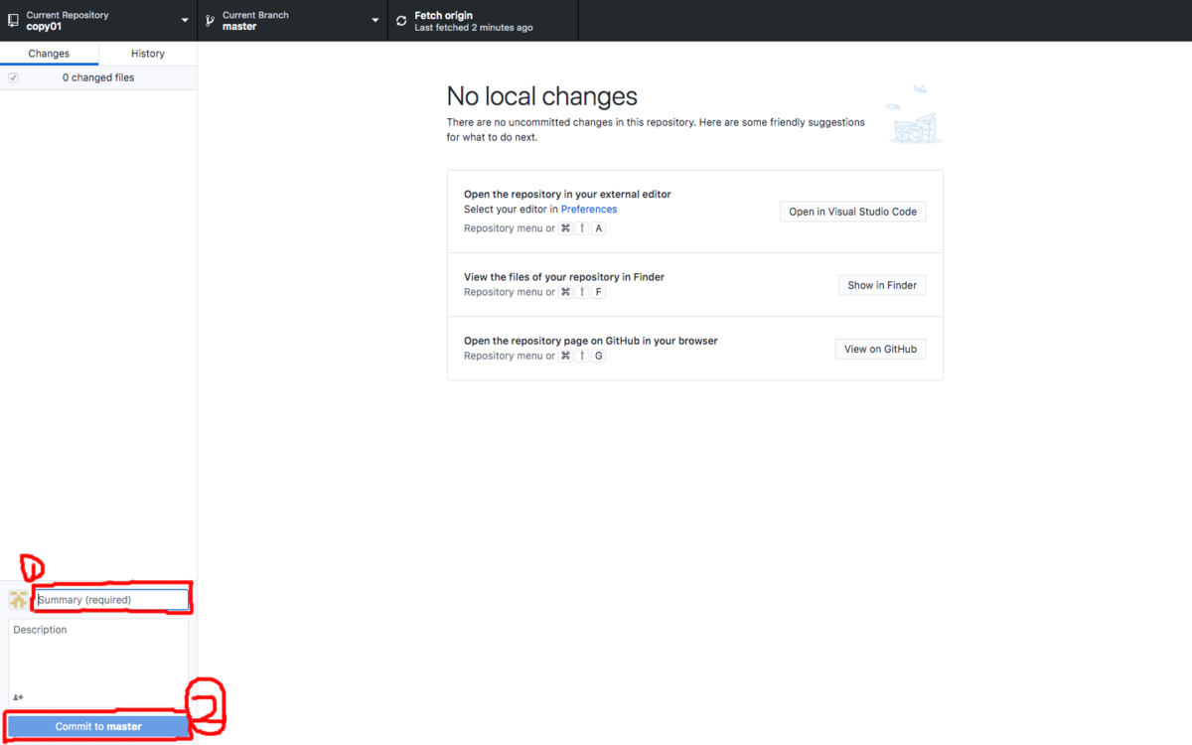Open Preferences link for editor selection

(x=589, y=210)
